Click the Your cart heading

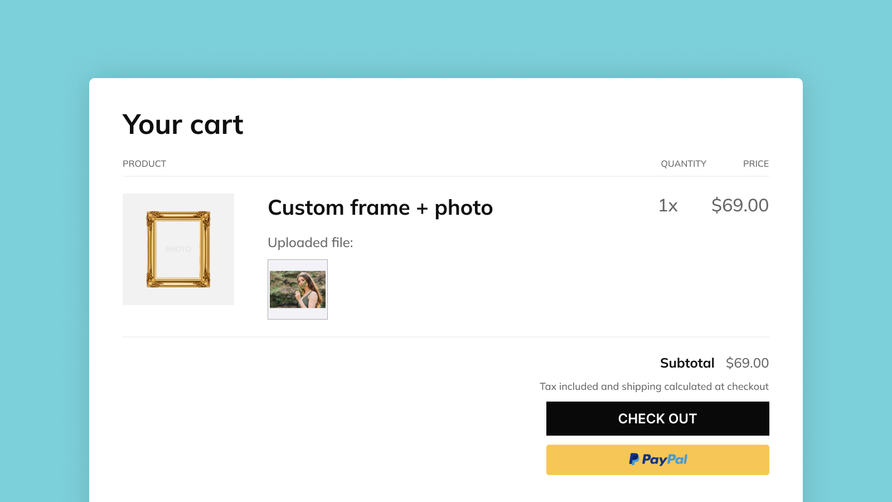tap(183, 124)
